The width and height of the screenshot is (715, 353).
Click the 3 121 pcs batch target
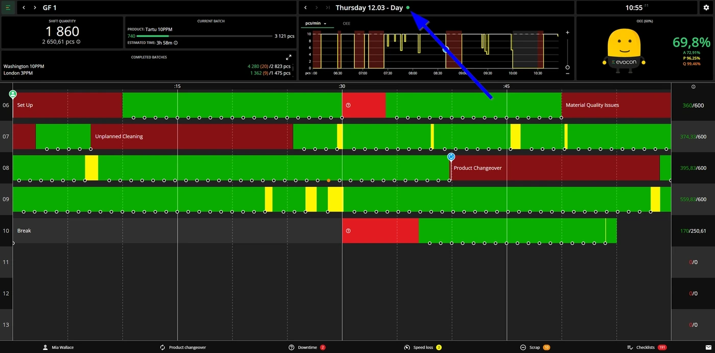[284, 36]
